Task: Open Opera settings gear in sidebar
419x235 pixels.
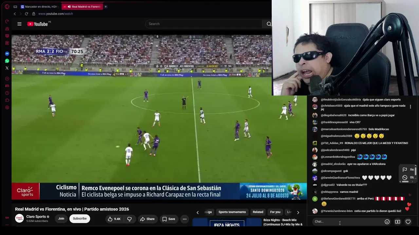Action: pyautogui.click(x=7, y=107)
